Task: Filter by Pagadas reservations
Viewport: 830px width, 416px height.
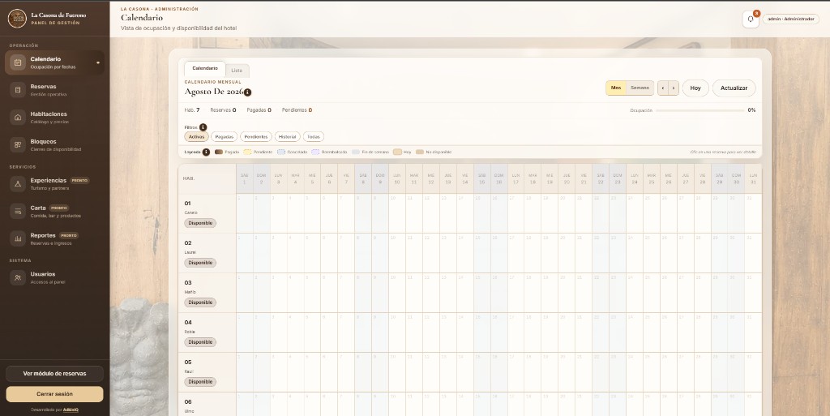Action: coord(224,136)
